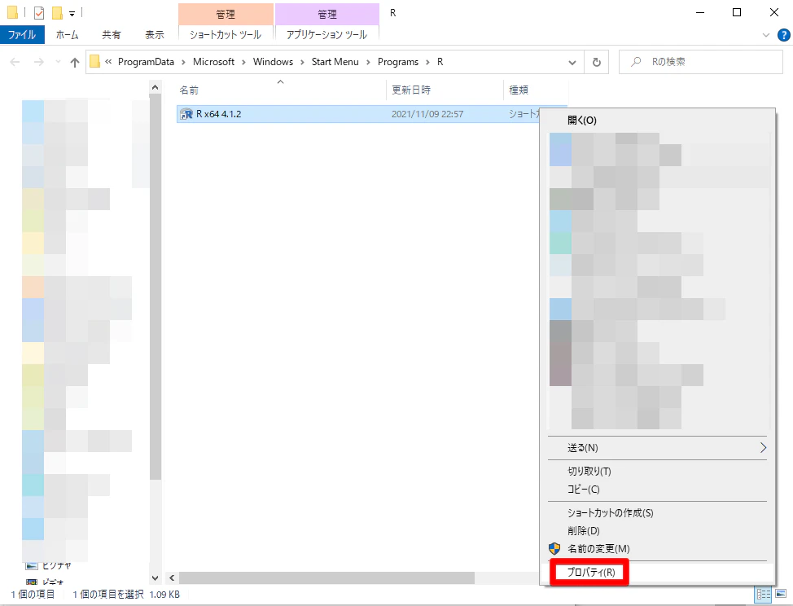Minimize the Explorer window
Viewport: 793px width, 606px height.
[x=700, y=13]
